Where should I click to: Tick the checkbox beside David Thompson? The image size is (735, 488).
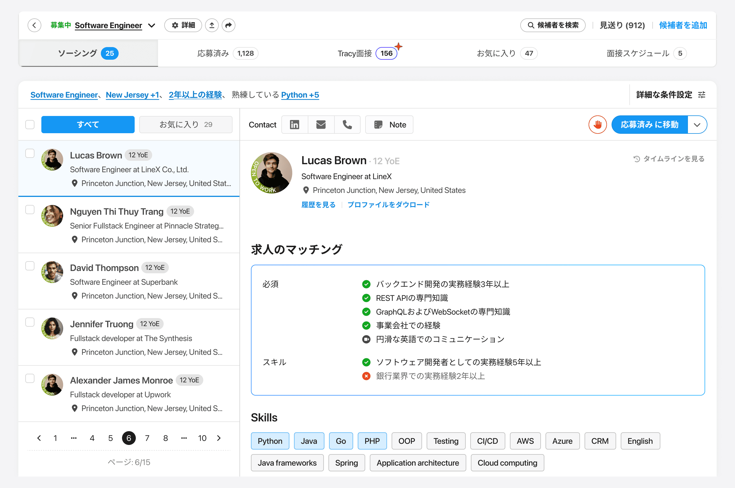(30, 266)
